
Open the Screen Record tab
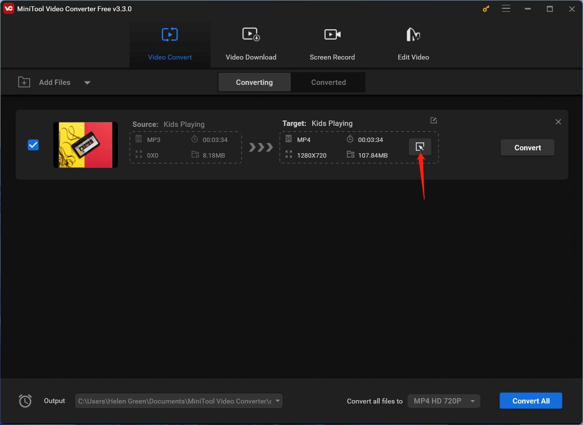pyautogui.click(x=332, y=44)
